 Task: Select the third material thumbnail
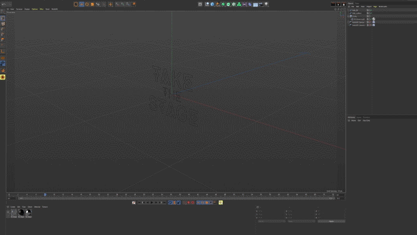pos(28,213)
